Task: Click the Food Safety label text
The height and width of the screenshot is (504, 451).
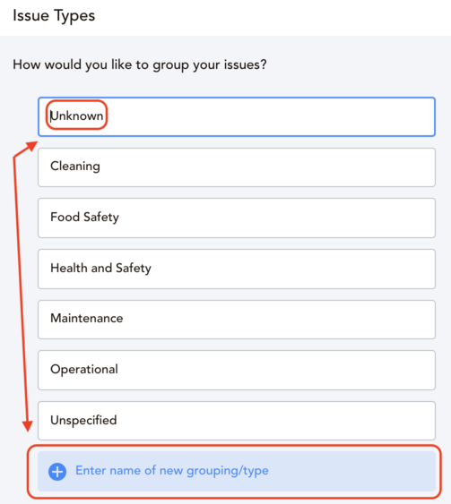Action: pos(84,218)
